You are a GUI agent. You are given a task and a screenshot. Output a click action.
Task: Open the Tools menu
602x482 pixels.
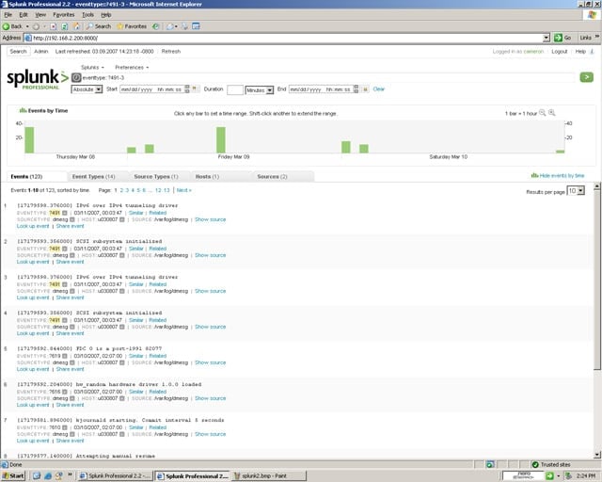(87, 15)
